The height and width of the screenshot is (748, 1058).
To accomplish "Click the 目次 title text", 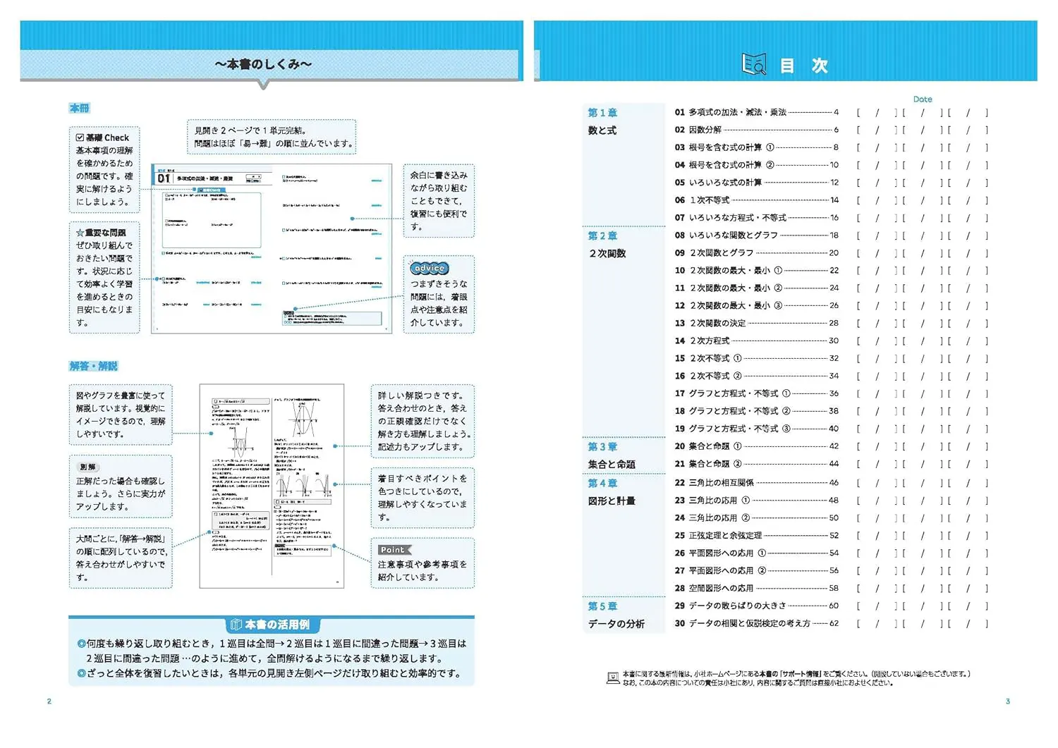I will [803, 66].
